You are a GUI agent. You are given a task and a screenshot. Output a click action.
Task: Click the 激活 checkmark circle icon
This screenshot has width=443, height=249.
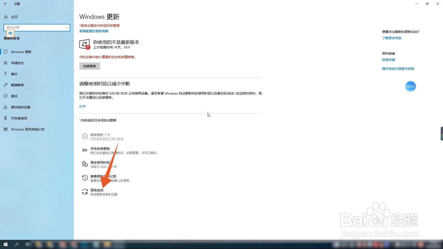tap(6, 96)
